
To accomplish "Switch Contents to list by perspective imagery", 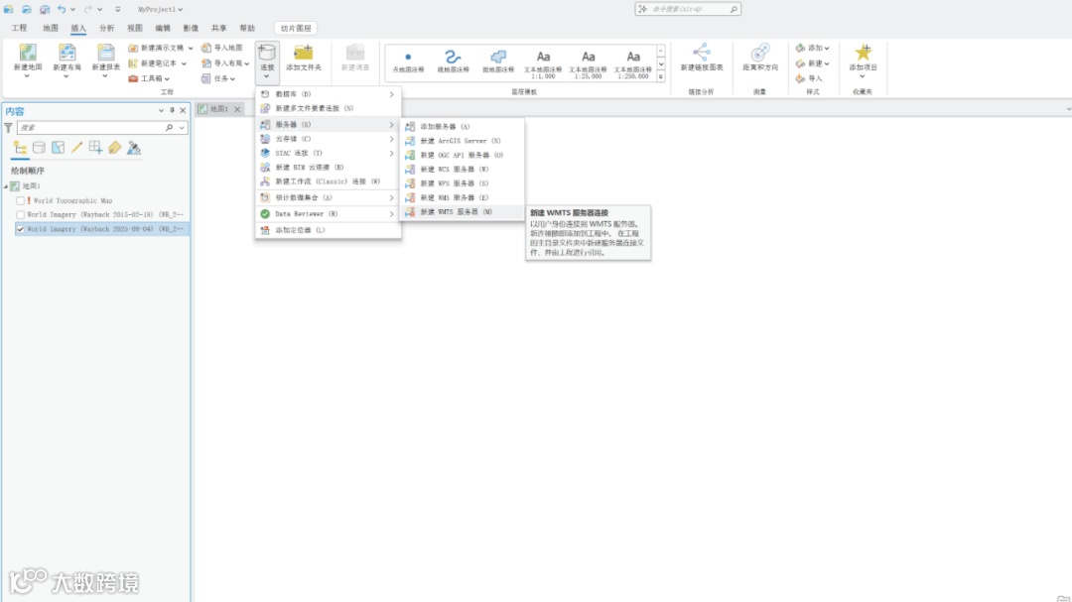I will click(x=134, y=148).
